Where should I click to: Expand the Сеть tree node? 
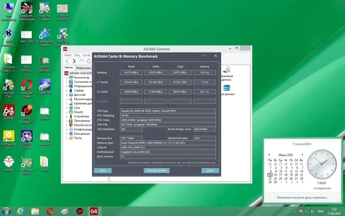coord(67,108)
